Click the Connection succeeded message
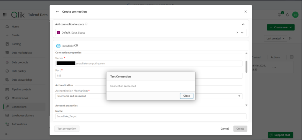 (123, 86)
